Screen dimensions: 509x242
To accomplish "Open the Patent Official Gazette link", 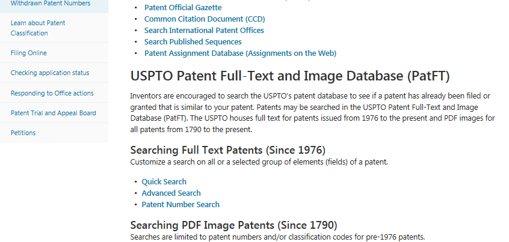I will [x=183, y=8].
